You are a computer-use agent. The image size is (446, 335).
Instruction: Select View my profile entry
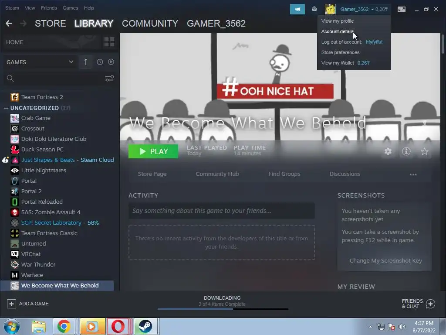click(338, 21)
